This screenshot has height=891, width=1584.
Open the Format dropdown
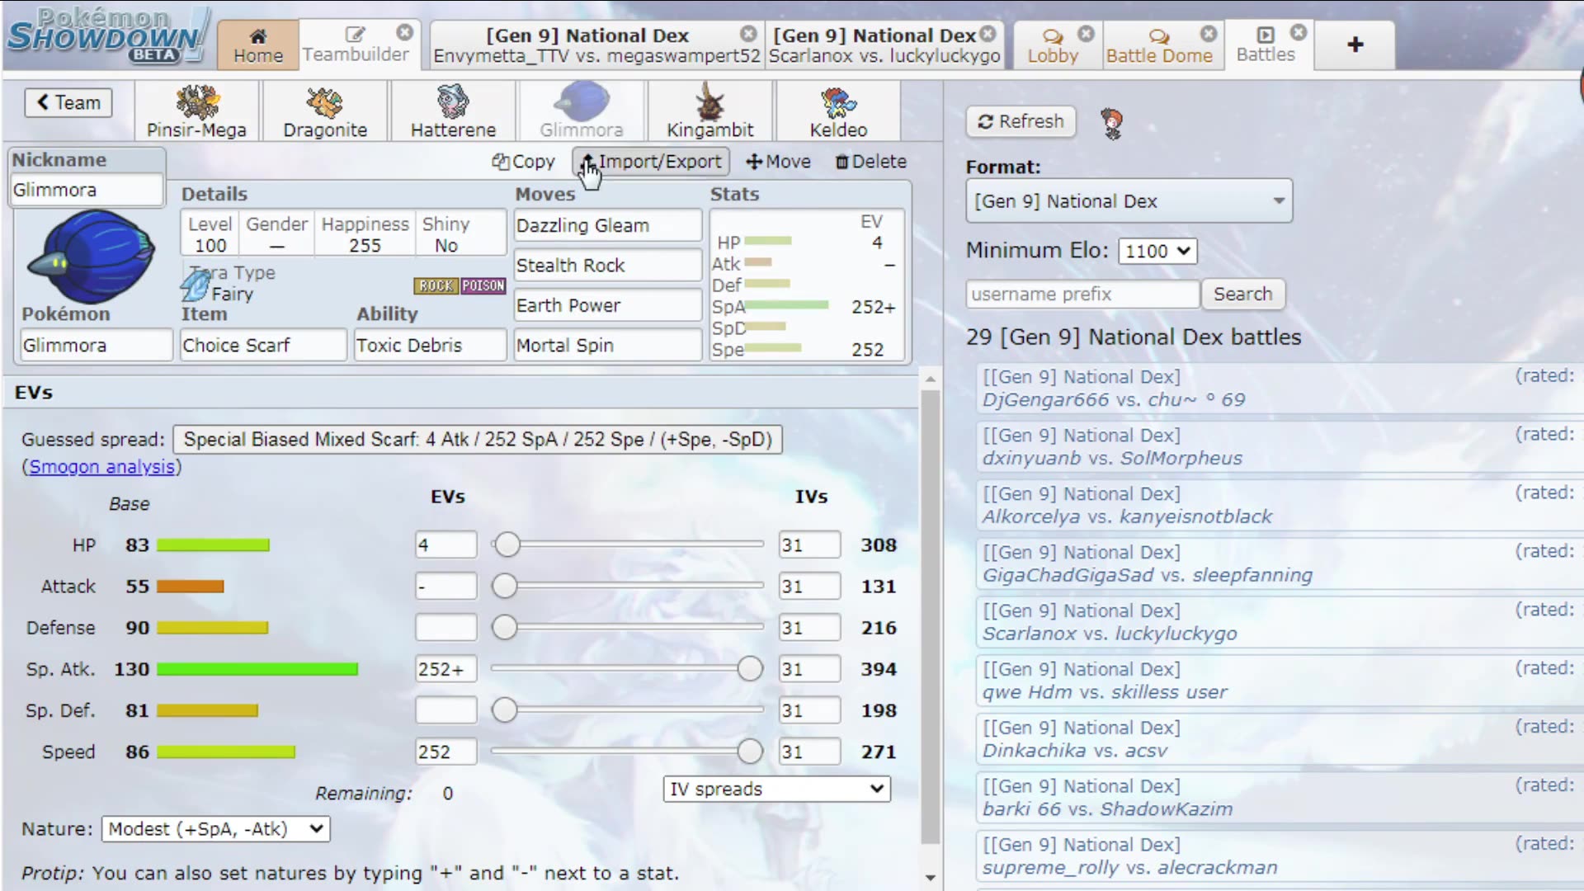click(1129, 201)
